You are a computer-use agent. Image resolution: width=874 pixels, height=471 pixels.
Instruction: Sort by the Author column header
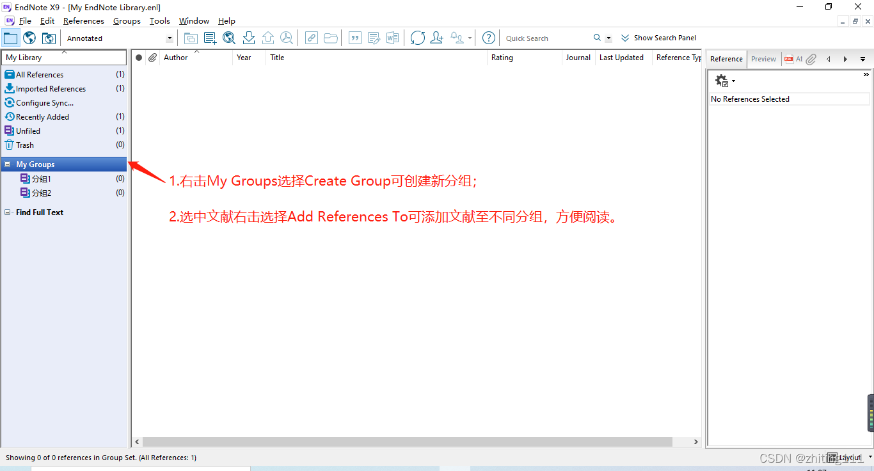(196, 58)
